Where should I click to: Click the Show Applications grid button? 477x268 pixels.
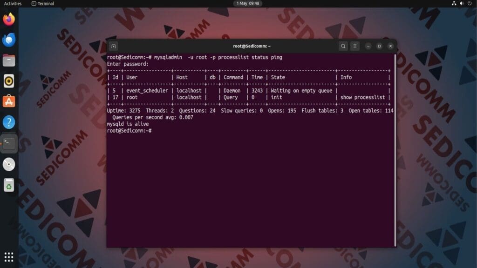click(9, 257)
